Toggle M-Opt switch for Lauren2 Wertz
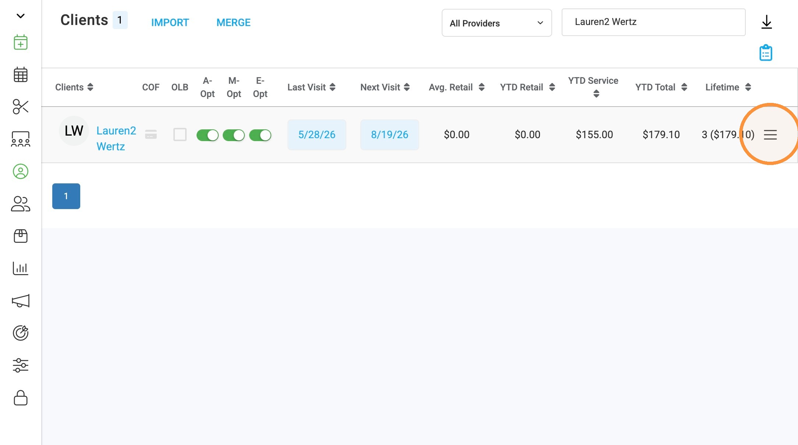The width and height of the screenshot is (798, 445). (234, 135)
